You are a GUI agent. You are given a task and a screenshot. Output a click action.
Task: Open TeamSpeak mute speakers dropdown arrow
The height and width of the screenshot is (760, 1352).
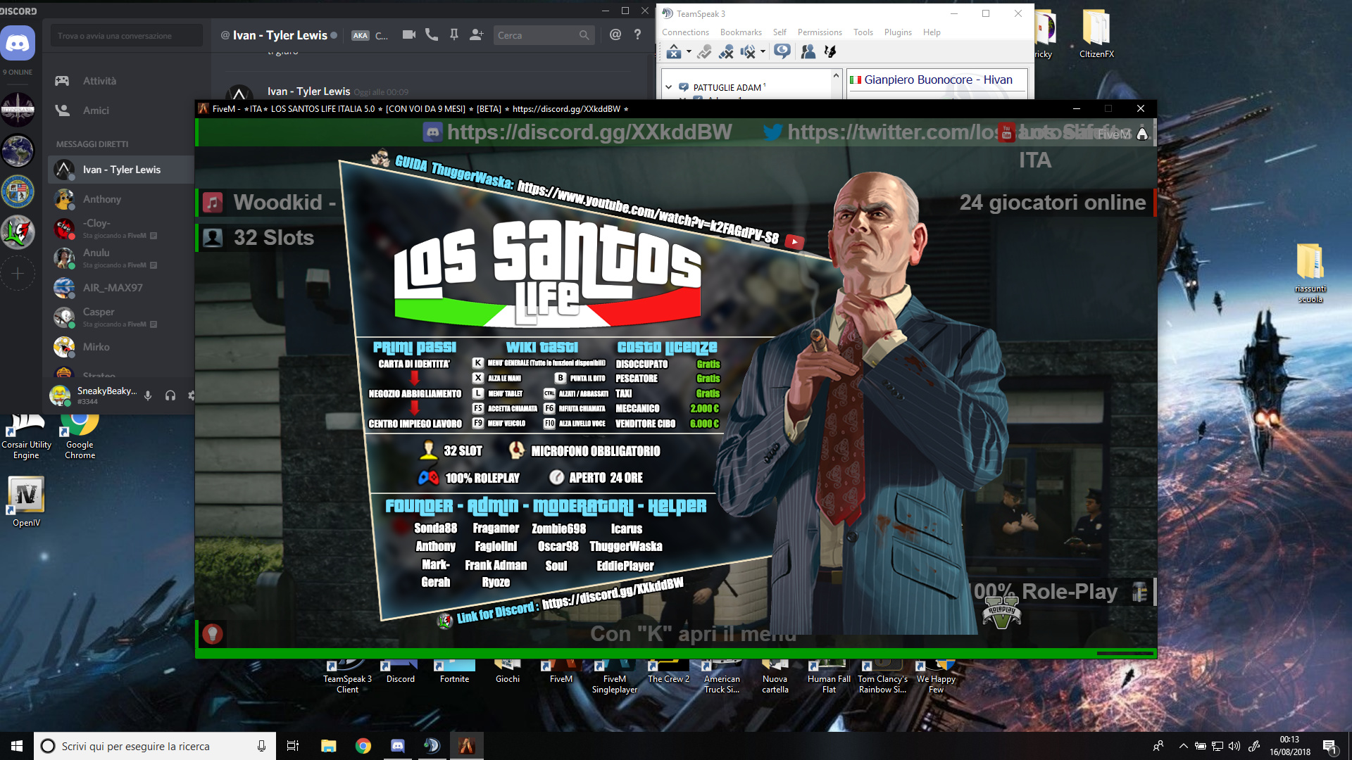point(763,51)
